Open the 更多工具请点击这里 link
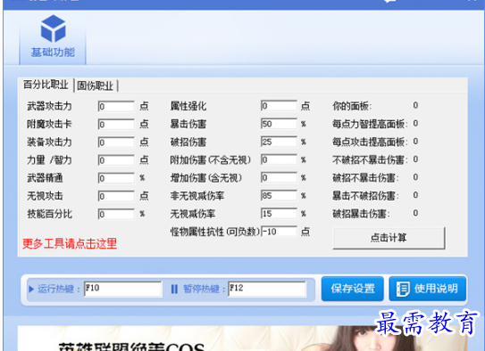The image size is (485, 351). (70, 244)
